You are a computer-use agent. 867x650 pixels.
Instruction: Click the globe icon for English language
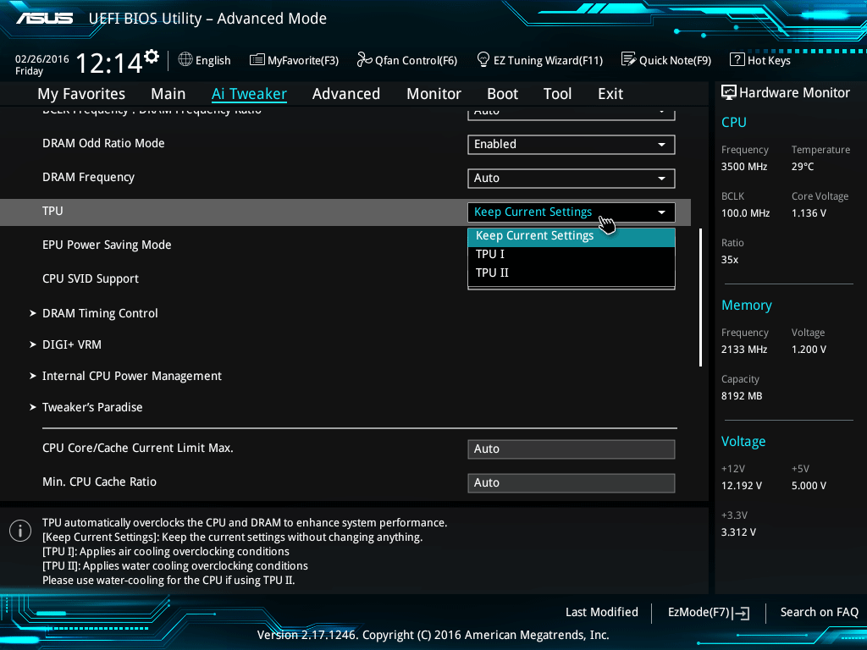tap(185, 60)
